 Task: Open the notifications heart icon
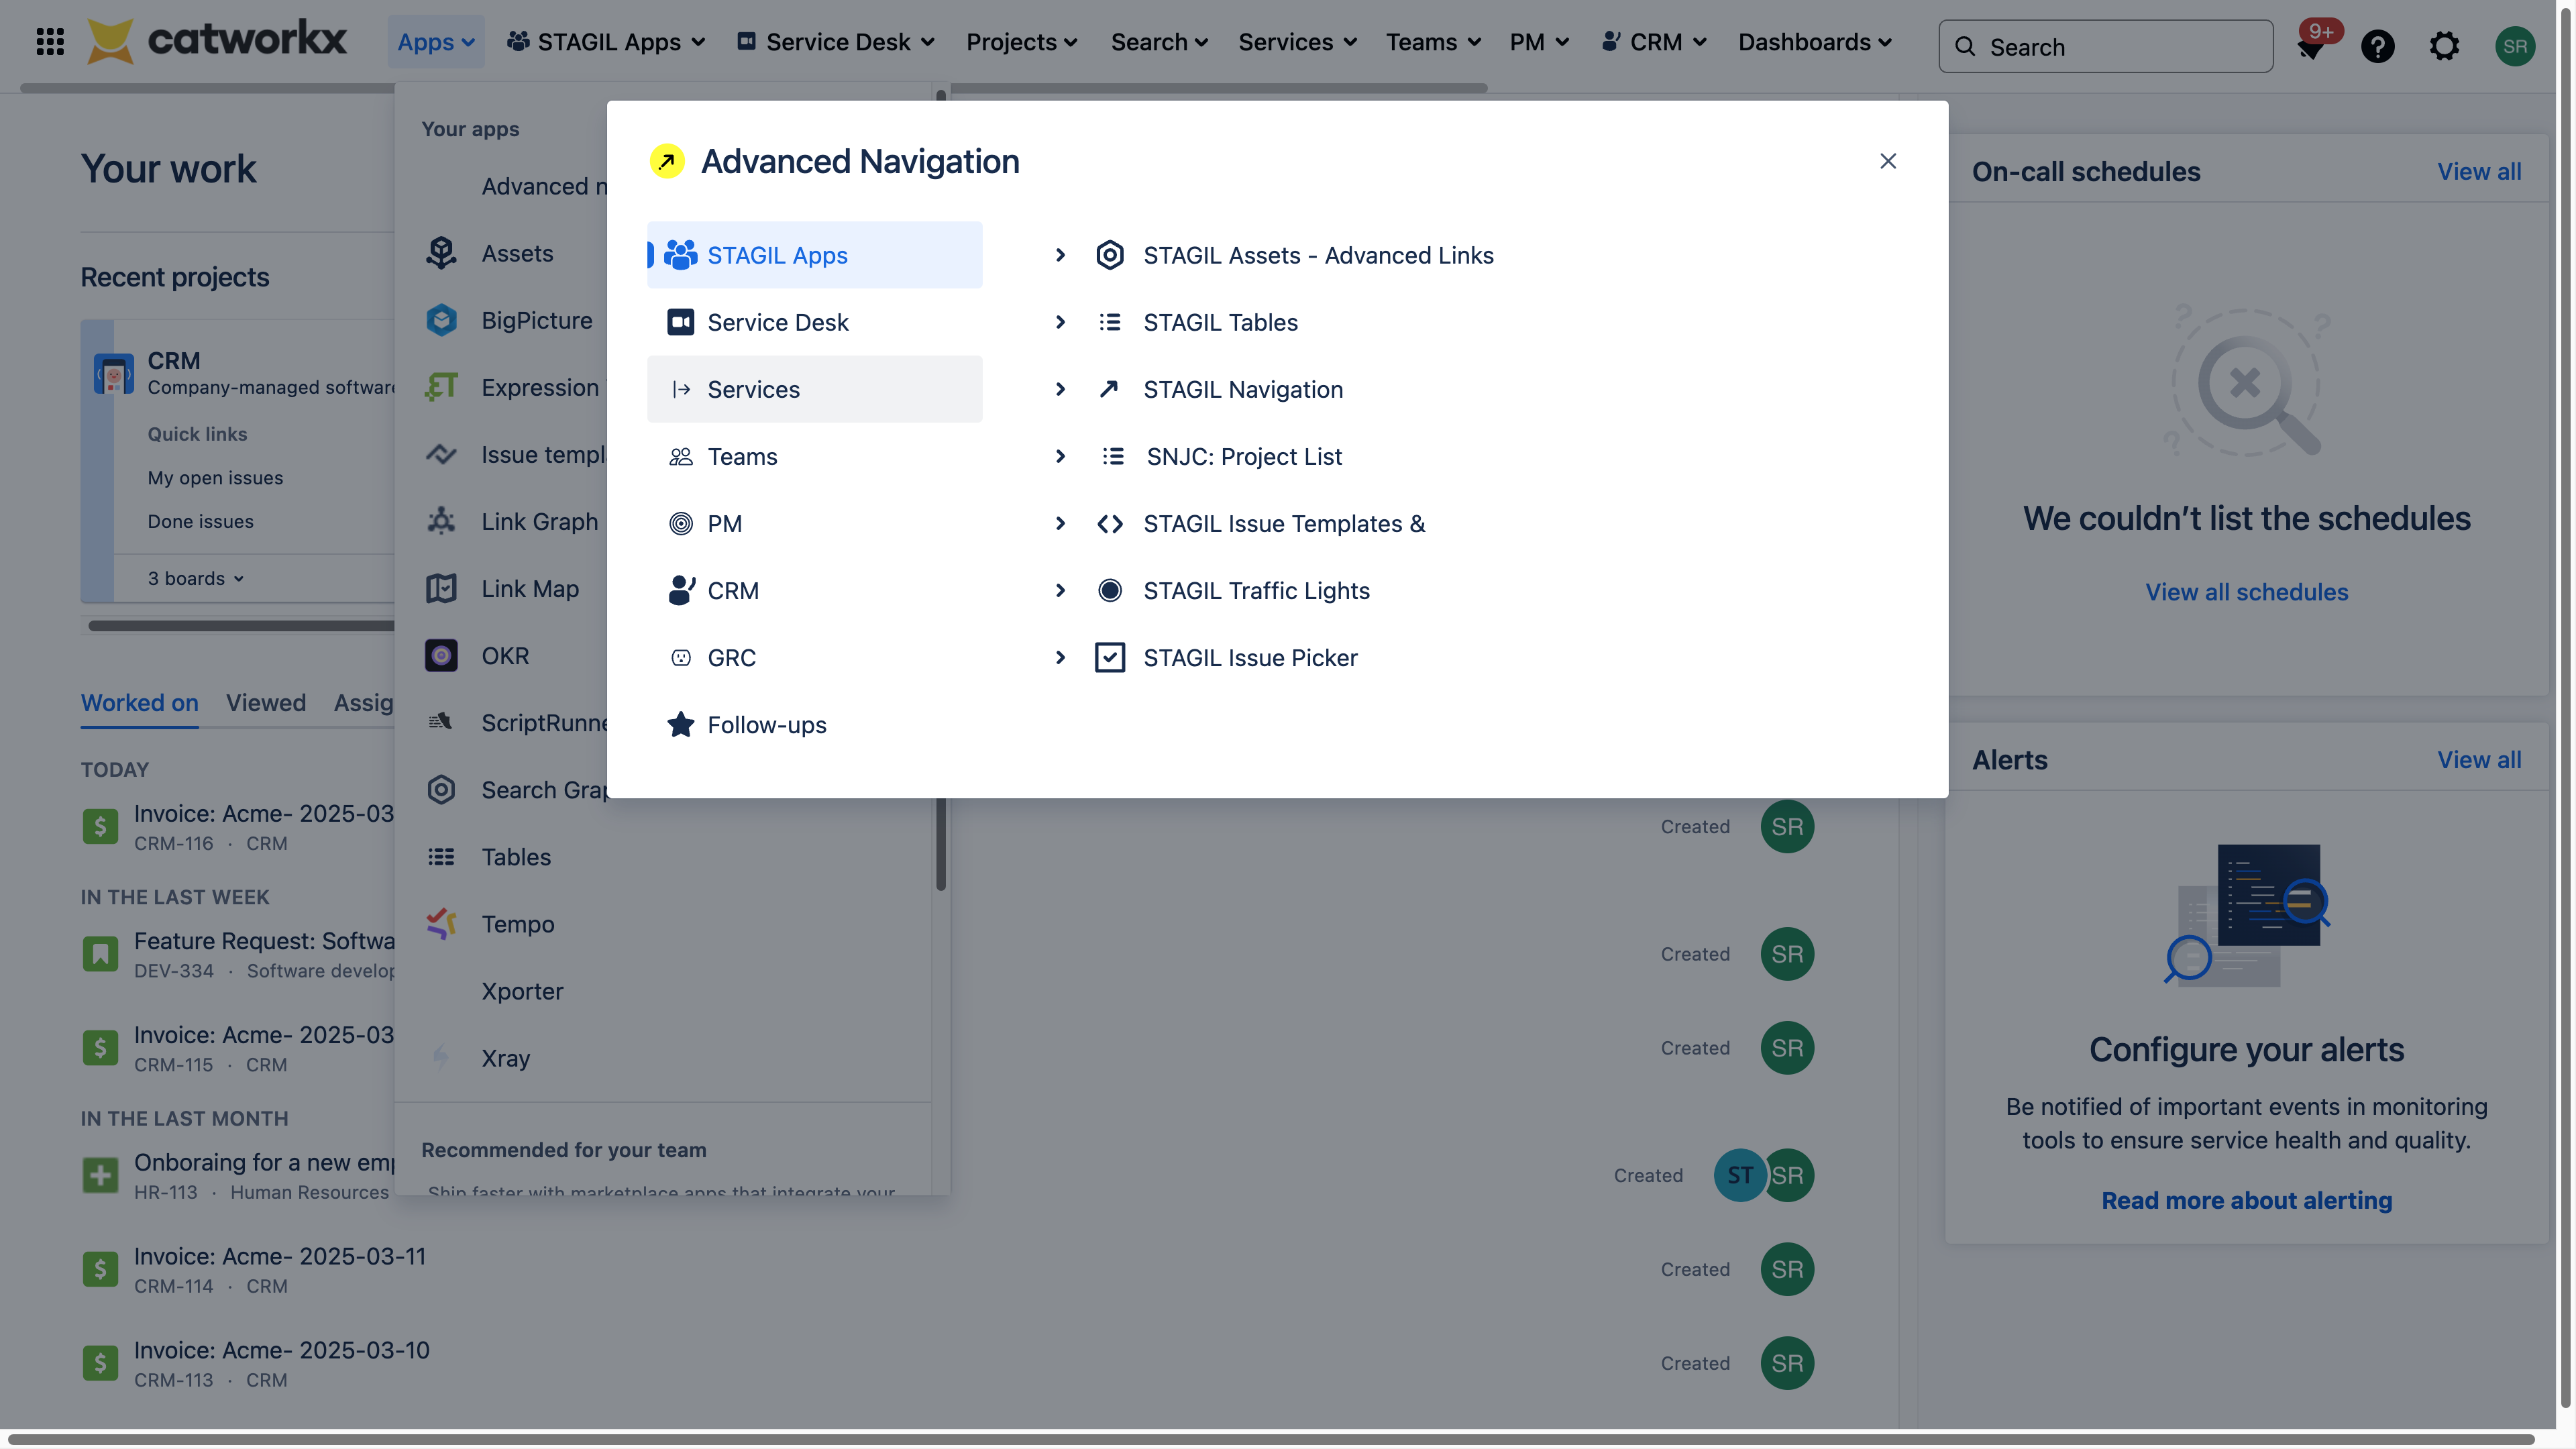pyautogui.click(x=2310, y=46)
